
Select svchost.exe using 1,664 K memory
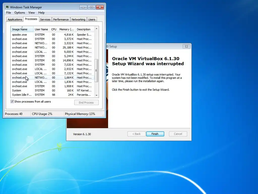pos(52,78)
